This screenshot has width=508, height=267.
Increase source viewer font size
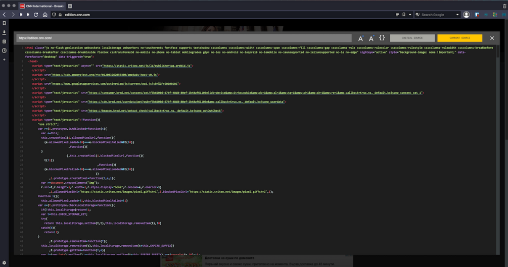(x=360, y=38)
